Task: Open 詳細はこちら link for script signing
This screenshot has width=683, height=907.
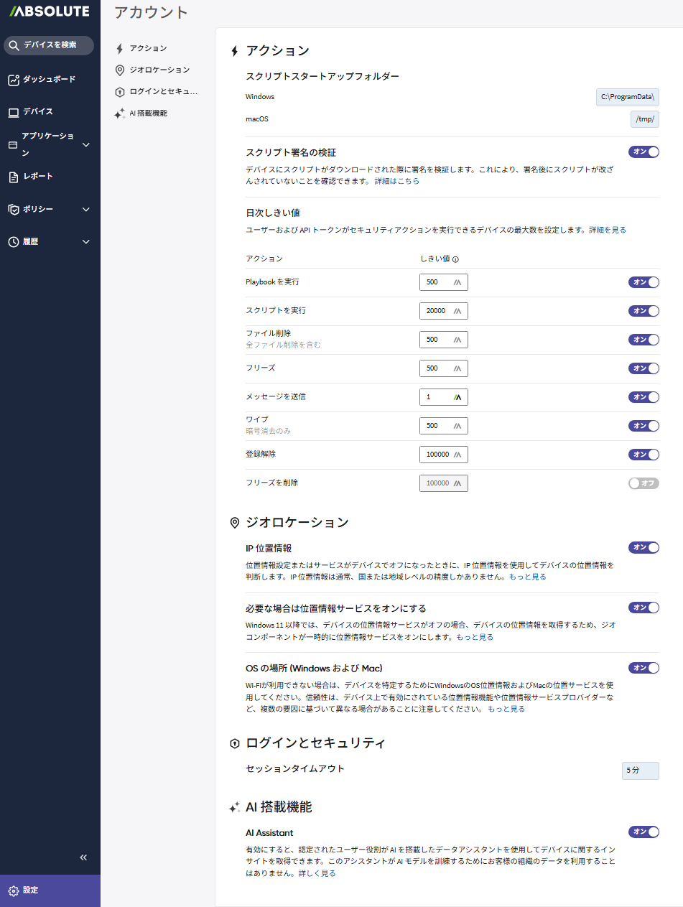Action: point(396,182)
